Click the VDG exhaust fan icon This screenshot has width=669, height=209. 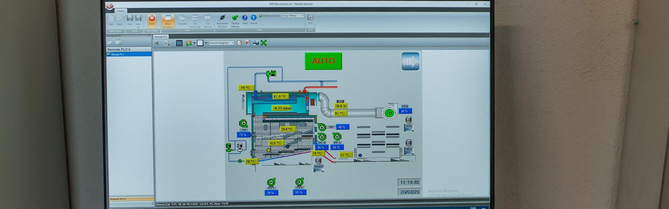(x=389, y=113)
